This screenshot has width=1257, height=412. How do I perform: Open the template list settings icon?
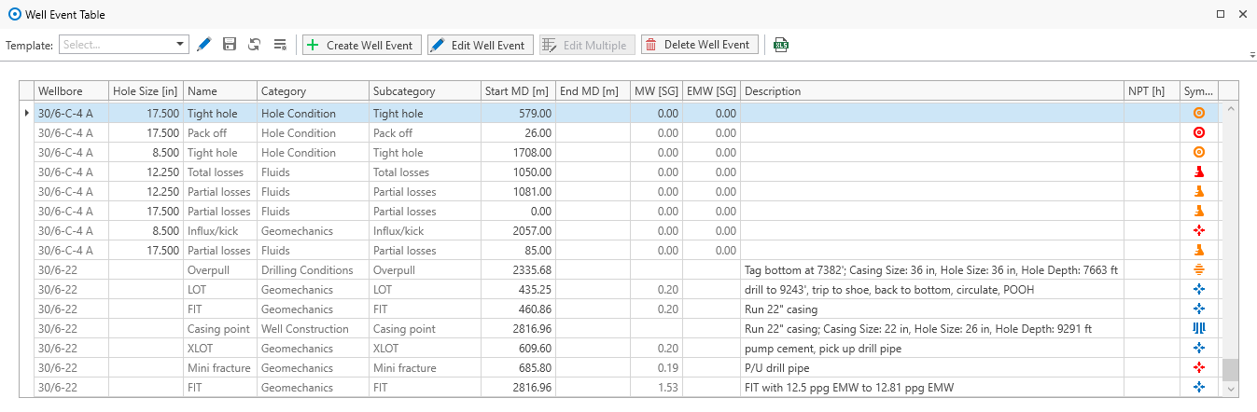(x=279, y=45)
